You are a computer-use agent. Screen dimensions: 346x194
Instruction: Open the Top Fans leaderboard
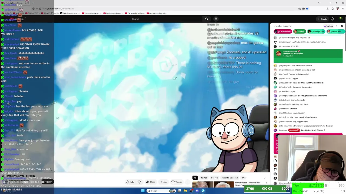(x=328, y=26)
